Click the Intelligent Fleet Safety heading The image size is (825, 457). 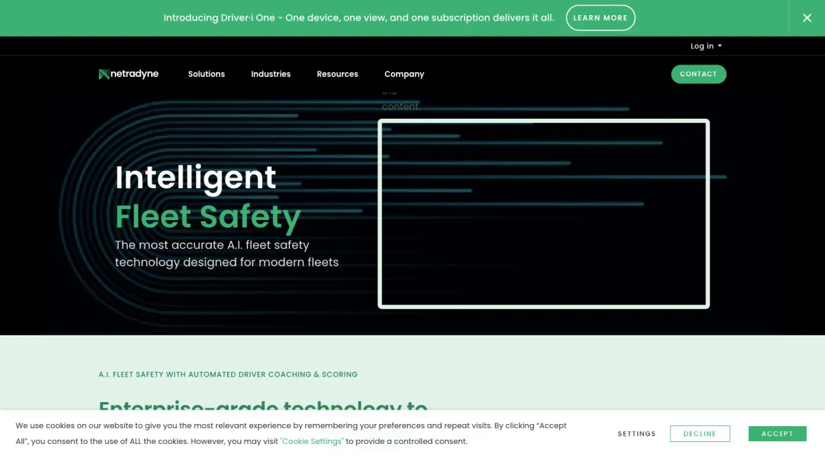[x=208, y=197]
